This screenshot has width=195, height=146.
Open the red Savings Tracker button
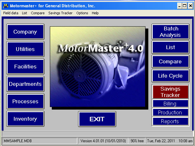coord(171,92)
